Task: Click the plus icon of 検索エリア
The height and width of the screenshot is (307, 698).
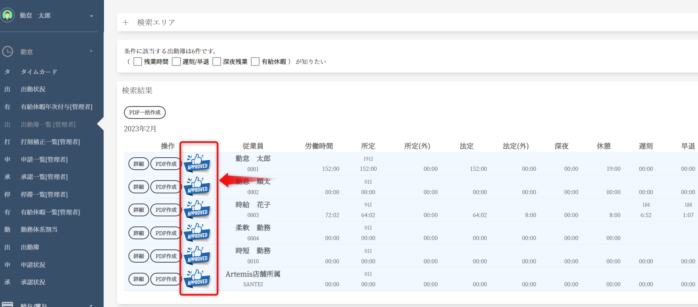Action: coord(126,23)
